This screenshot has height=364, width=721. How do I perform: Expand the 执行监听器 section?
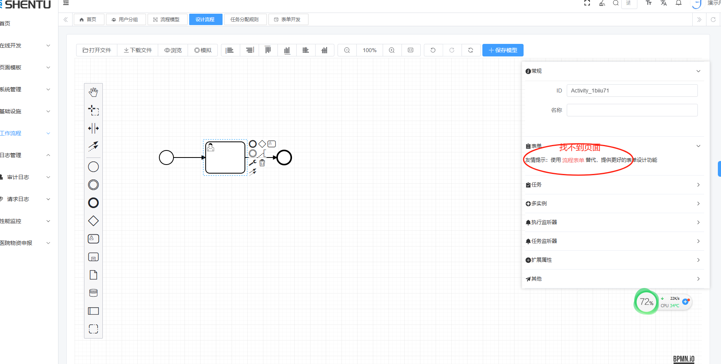click(614, 222)
